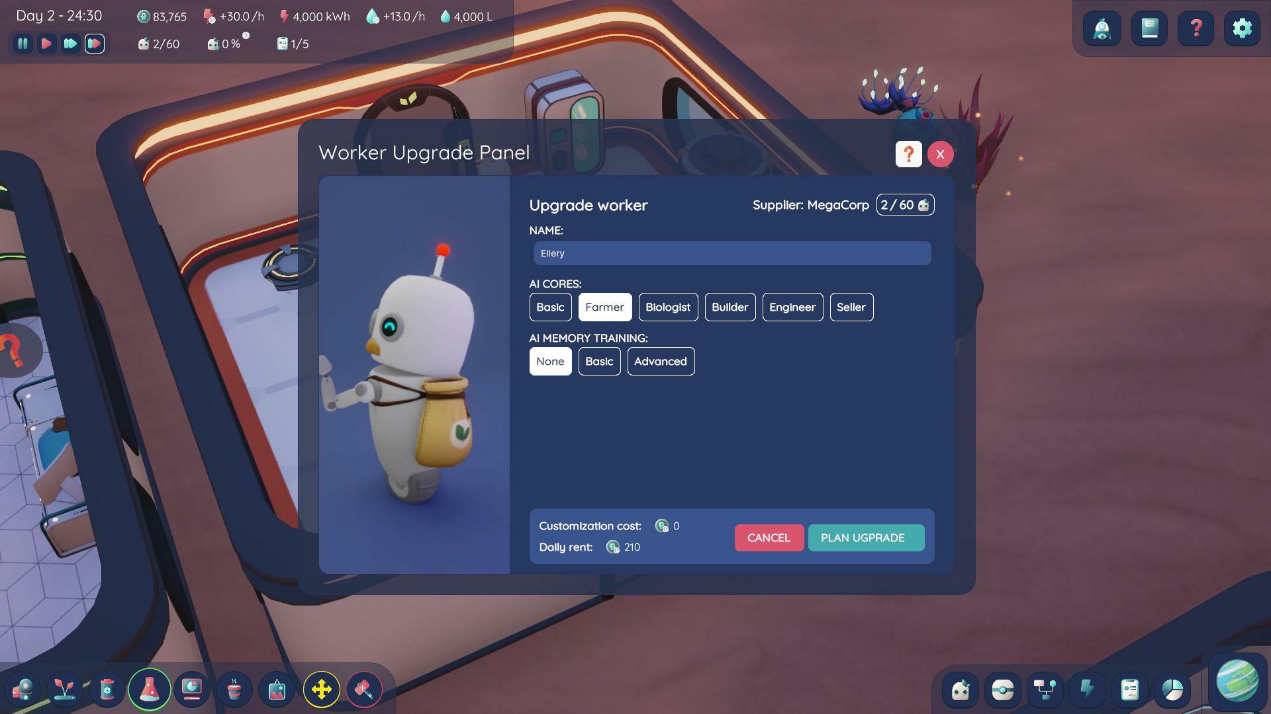Open the photo frame tool

click(277, 690)
